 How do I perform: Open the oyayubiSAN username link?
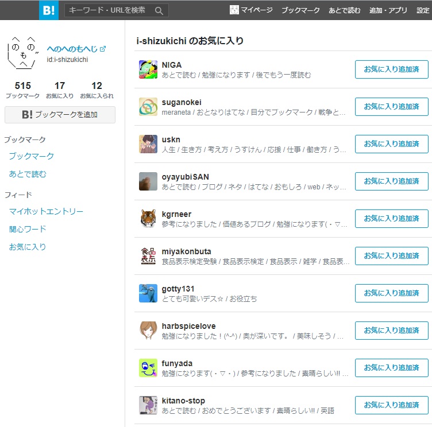coord(186,177)
